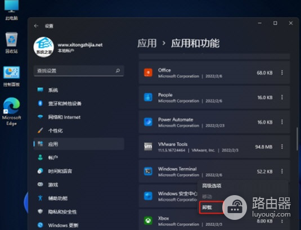Click the 52.2 KB size value

coord(265,172)
